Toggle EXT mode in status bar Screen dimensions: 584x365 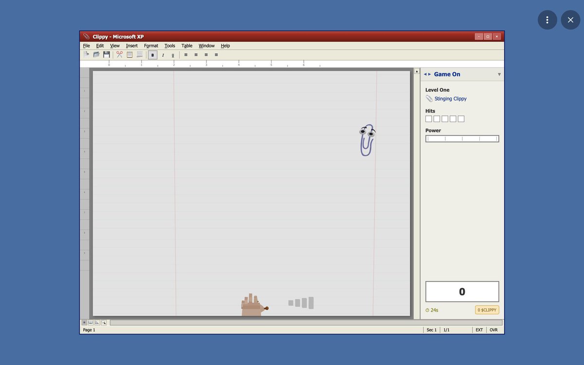pos(479,330)
